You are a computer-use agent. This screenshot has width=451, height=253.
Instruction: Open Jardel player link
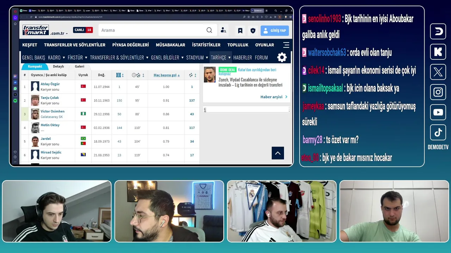pos(45,139)
